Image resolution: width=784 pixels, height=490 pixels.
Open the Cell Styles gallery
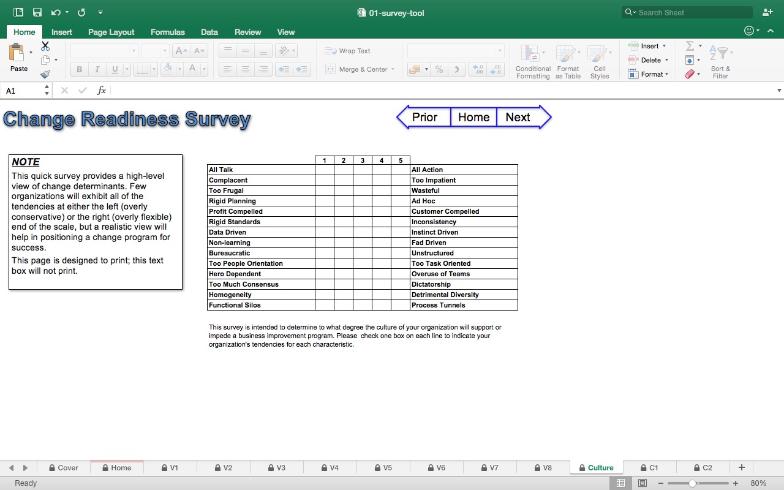[x=599, y=59]
